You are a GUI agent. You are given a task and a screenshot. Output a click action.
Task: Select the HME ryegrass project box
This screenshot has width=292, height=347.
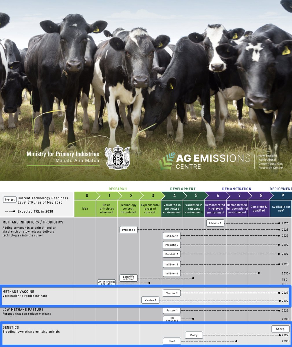(172, 319)
